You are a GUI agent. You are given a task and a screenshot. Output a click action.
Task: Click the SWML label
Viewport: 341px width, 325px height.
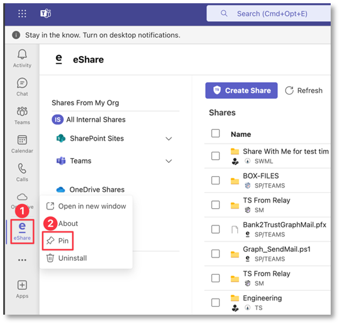point(264,161)
